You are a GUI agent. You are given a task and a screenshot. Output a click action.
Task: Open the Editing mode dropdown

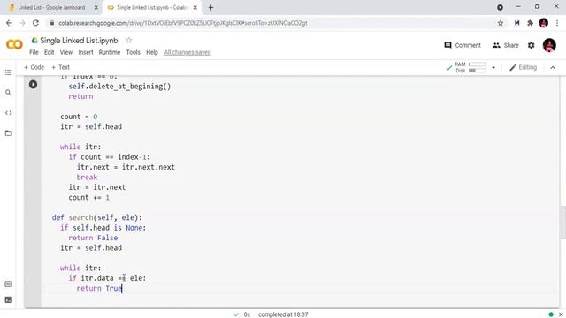pos(523,67)
